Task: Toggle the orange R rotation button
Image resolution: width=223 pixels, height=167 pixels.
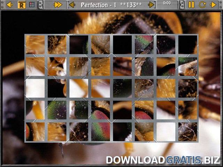Action: point(22,5)
